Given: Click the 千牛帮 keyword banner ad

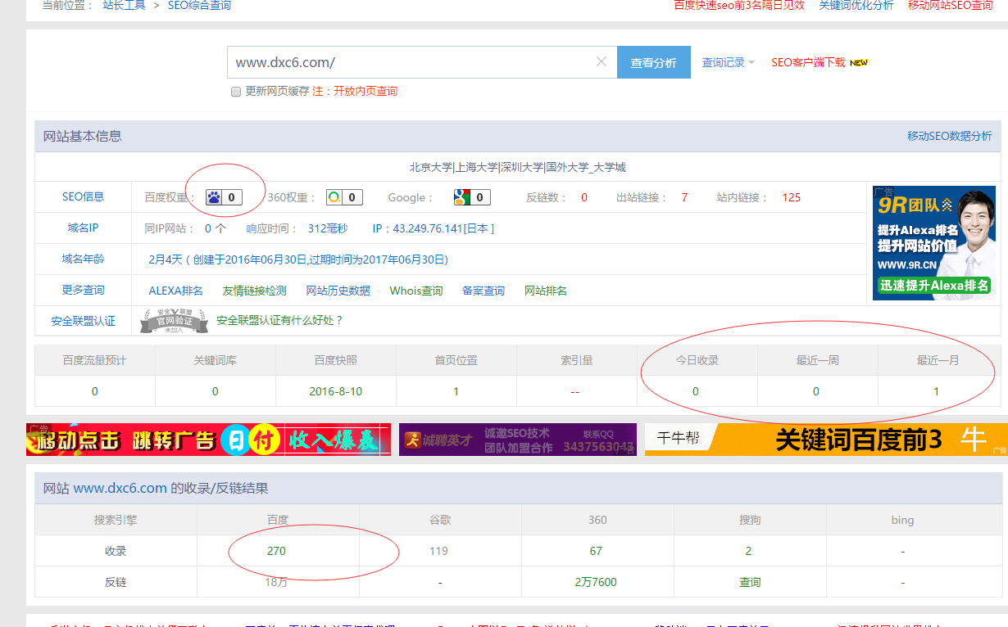Looking at the screenshot, I should [825, 440].
